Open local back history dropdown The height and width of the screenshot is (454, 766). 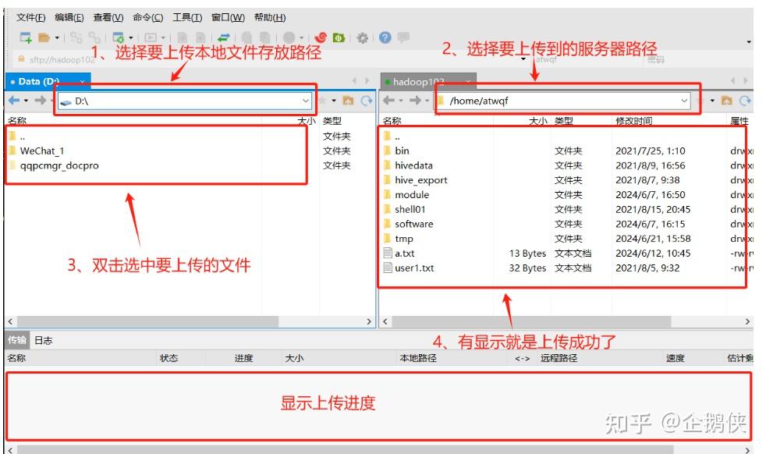pyautogui.click(x=26, y=101)
